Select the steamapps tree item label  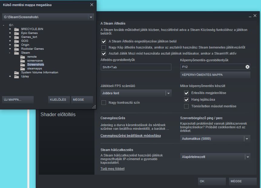click(x=35, y=69)
